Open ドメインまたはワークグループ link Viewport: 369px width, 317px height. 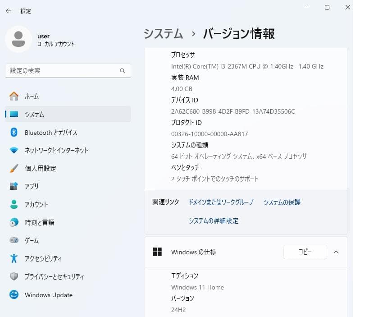[220, 202]
